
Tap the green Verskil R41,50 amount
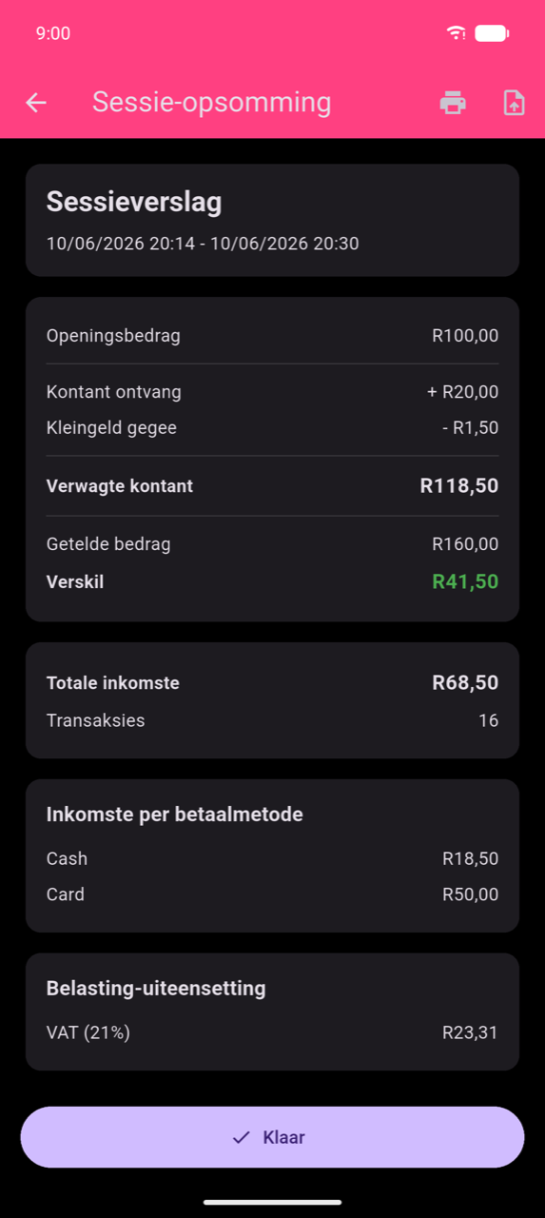465,581
